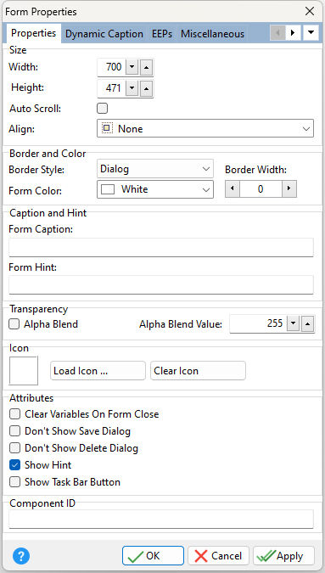This screenshot has height=573, width=325.
Task: Click the Cancel button
Action: [218, 556]
